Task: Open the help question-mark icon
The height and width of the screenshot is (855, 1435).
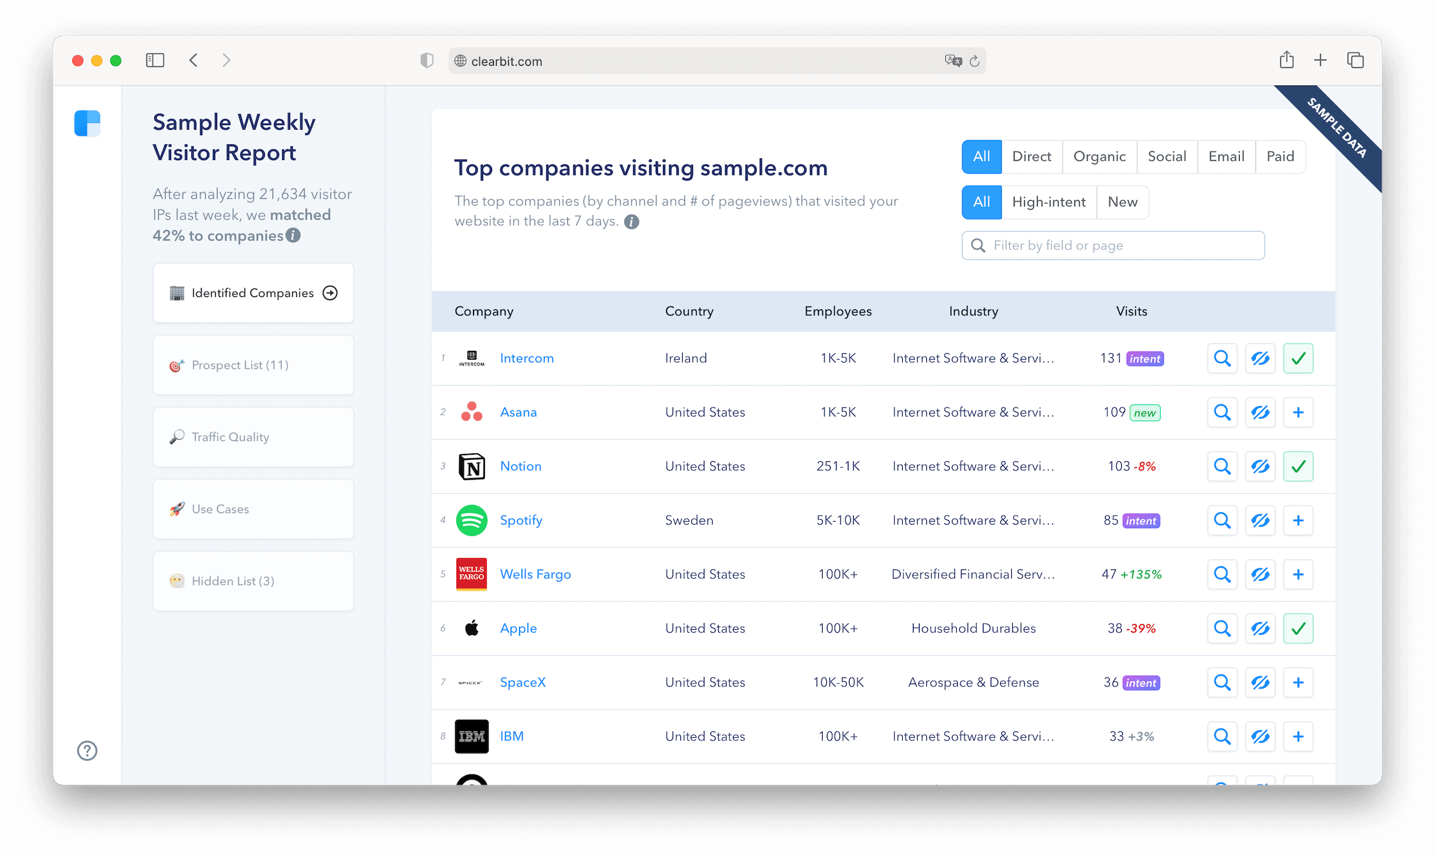Action: coord(86,750)
